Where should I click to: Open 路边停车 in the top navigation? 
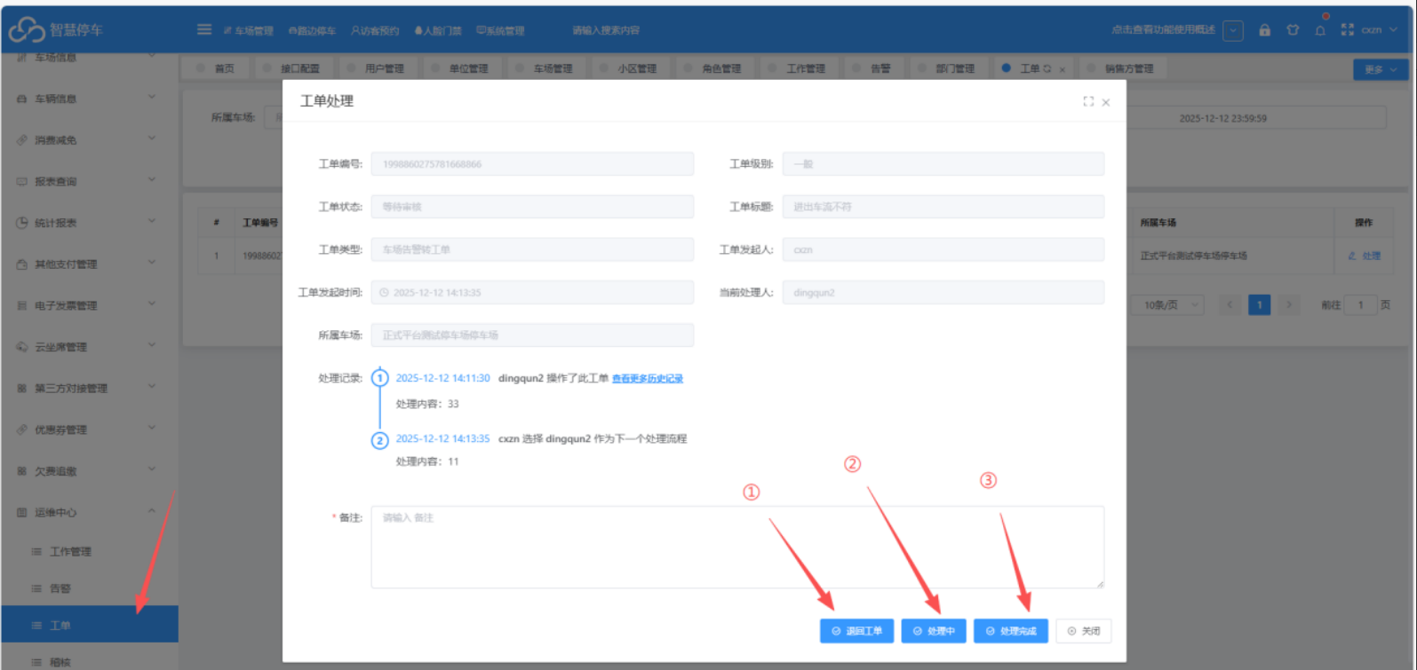(312, 31)
